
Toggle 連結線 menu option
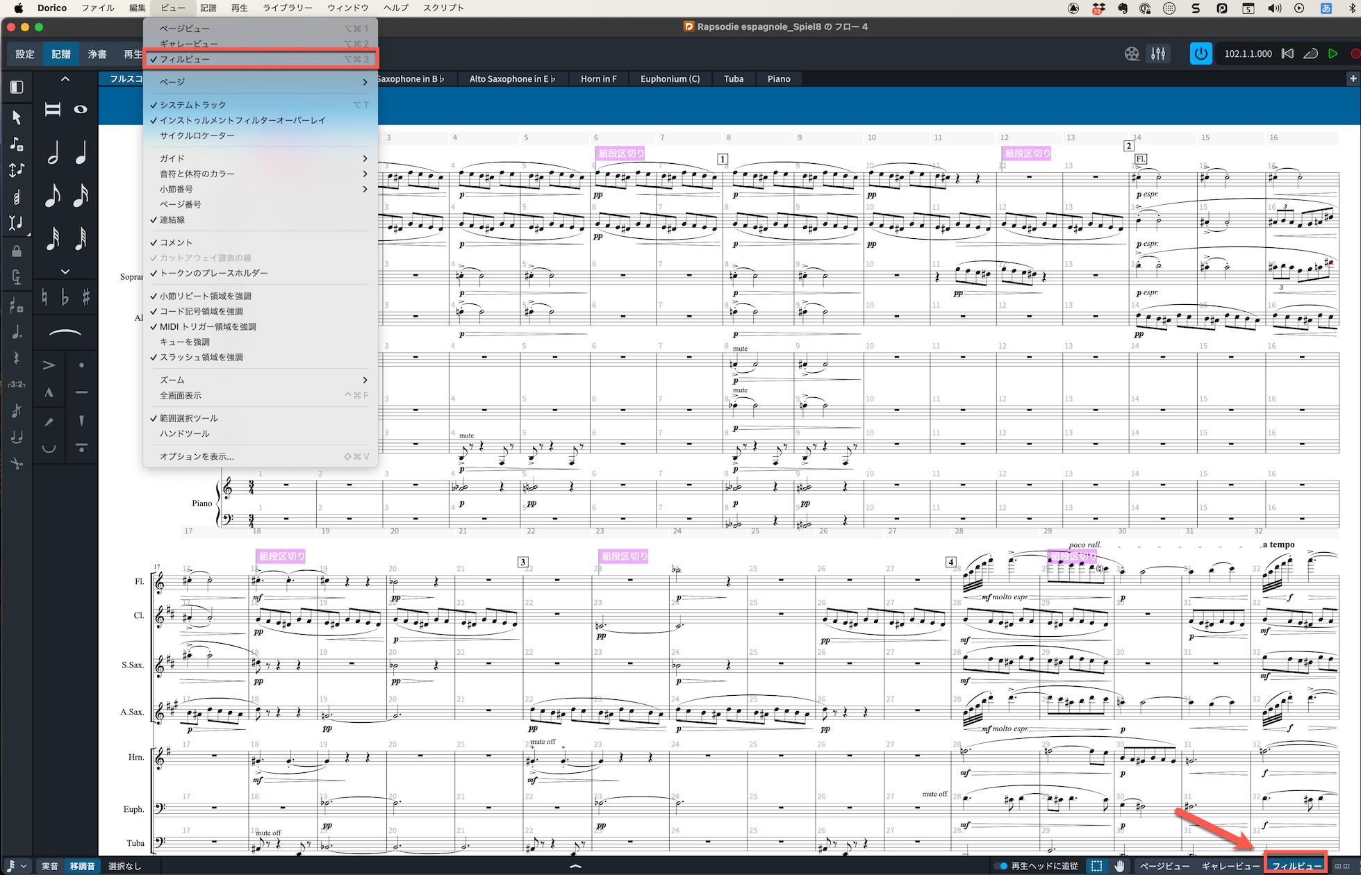pyautogui.click(x=260, y=219)
